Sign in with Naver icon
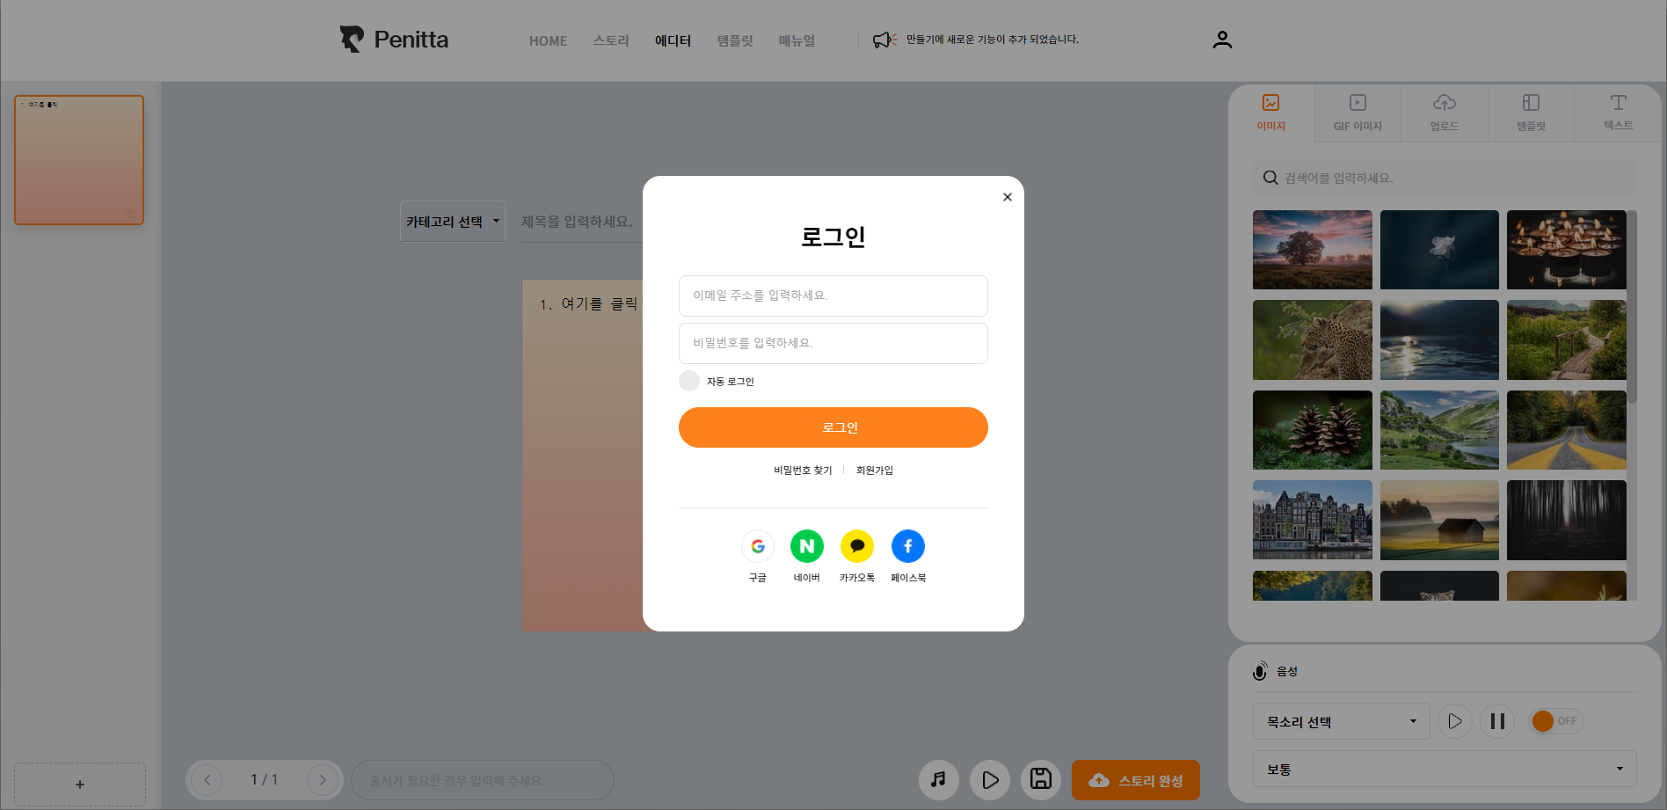 (807, 546)
